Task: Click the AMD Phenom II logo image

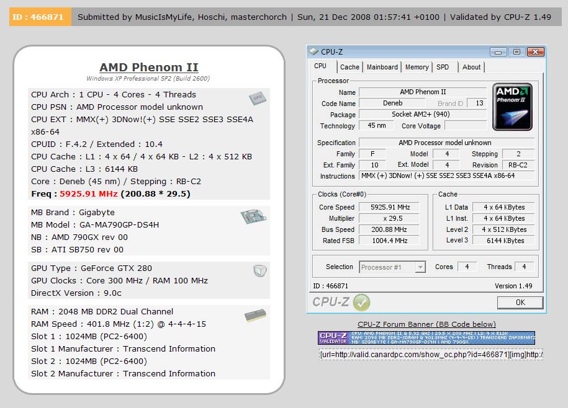Action: pos(512,107)
